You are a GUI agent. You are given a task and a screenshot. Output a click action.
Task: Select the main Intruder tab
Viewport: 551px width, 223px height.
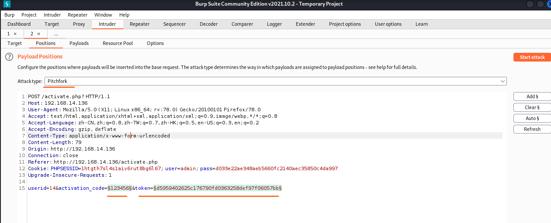107,24
